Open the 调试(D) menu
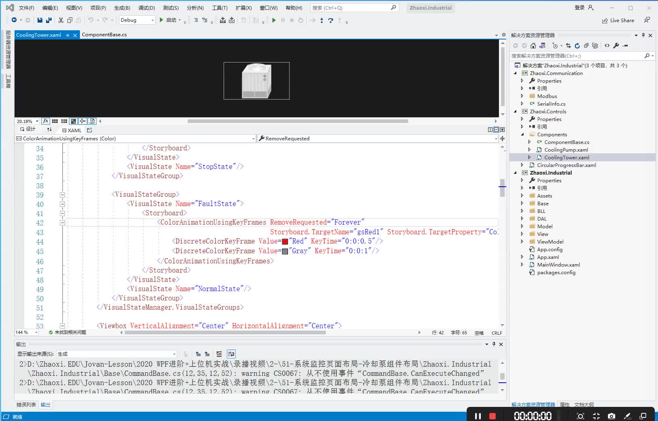The width and height of the screenshot is (658, 421). [x=147, y=8]
